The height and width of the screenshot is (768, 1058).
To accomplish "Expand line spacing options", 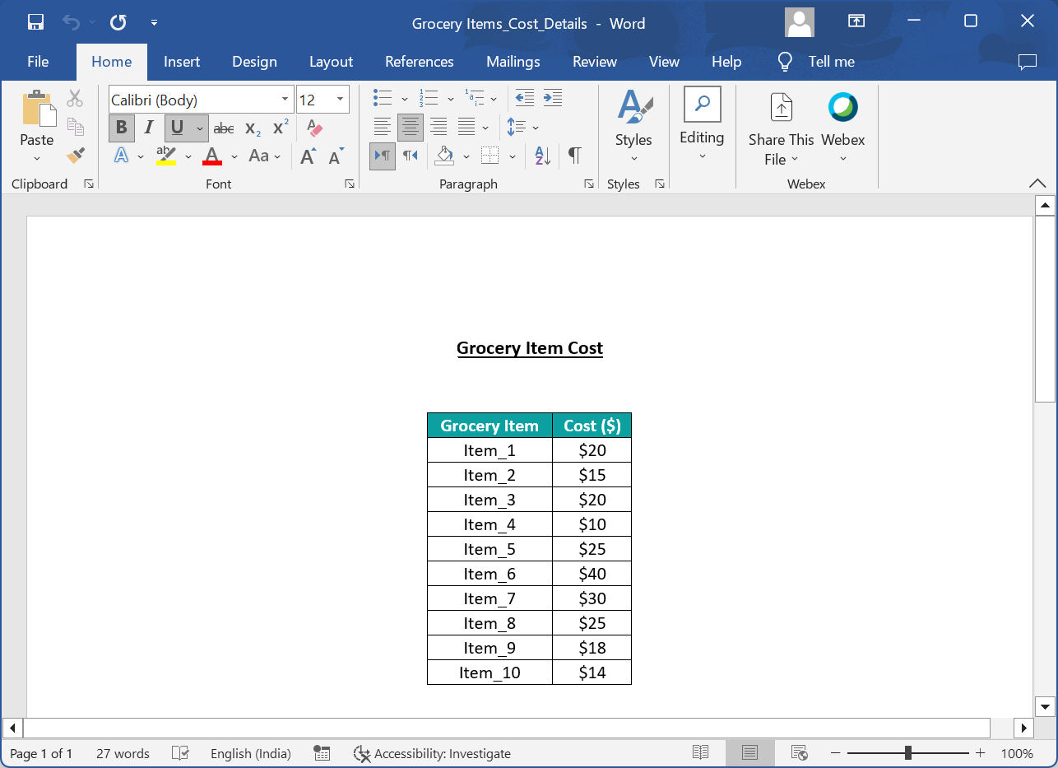I will [x=536, y=128].
